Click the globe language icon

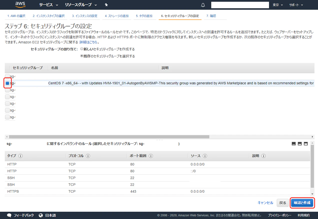click(x=41, y=215)
